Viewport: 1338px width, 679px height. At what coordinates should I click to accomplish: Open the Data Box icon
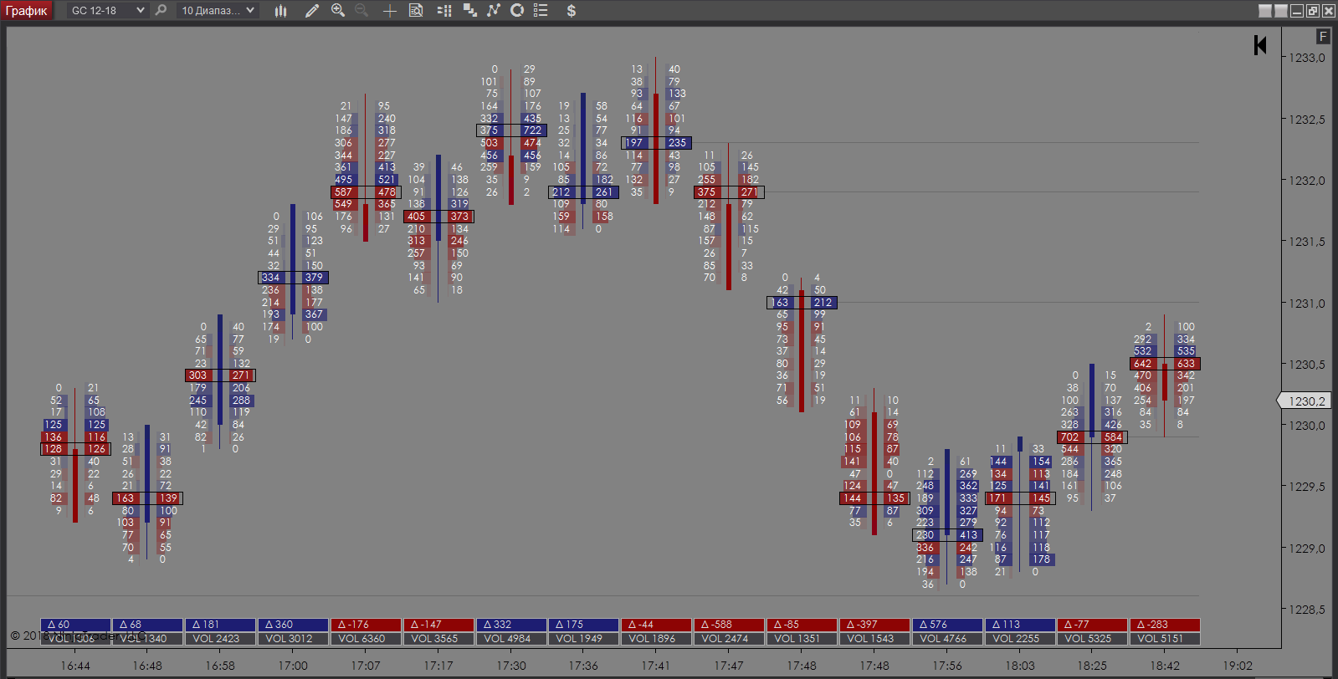pos(416,11)
